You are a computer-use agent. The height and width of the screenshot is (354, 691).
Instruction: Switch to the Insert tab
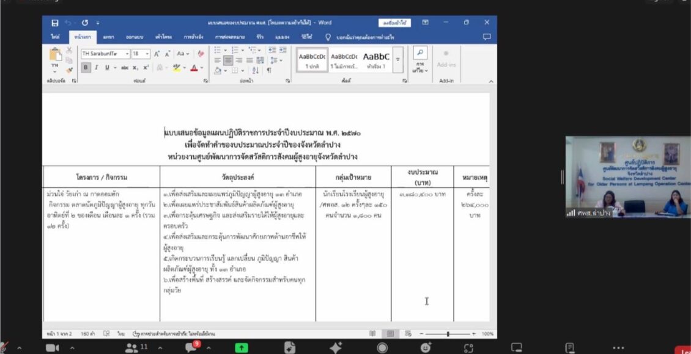(108, 37)
